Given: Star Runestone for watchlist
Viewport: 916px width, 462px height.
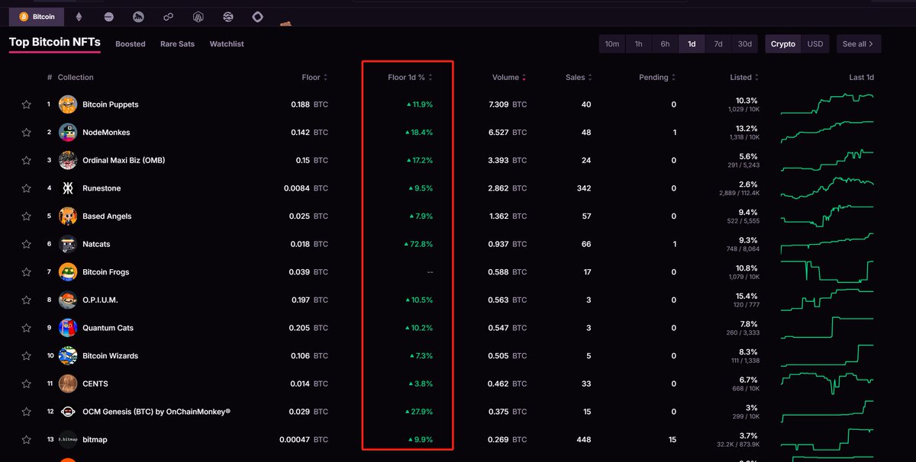Looking at the screenshot, I should tap(27, 188).
